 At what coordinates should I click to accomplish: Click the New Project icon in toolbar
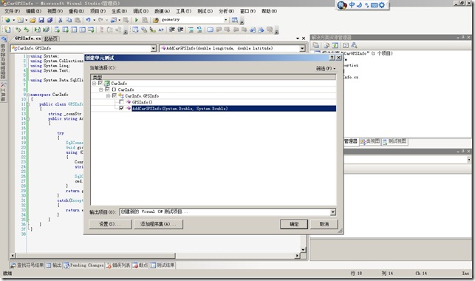[7, 20]
